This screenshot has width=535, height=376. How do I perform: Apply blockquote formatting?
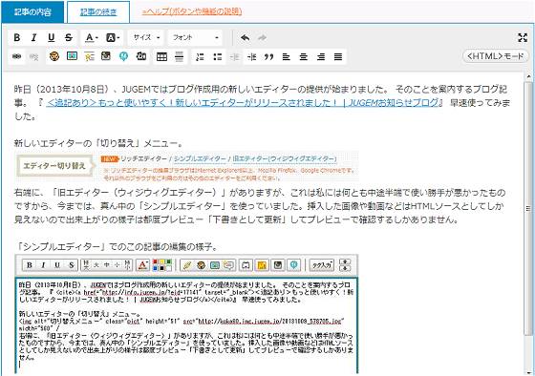[x=268, y=56]
